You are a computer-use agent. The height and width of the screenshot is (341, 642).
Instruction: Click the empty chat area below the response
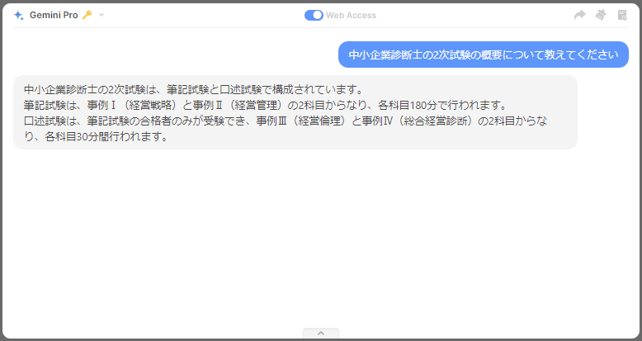(x=321, y=239)
